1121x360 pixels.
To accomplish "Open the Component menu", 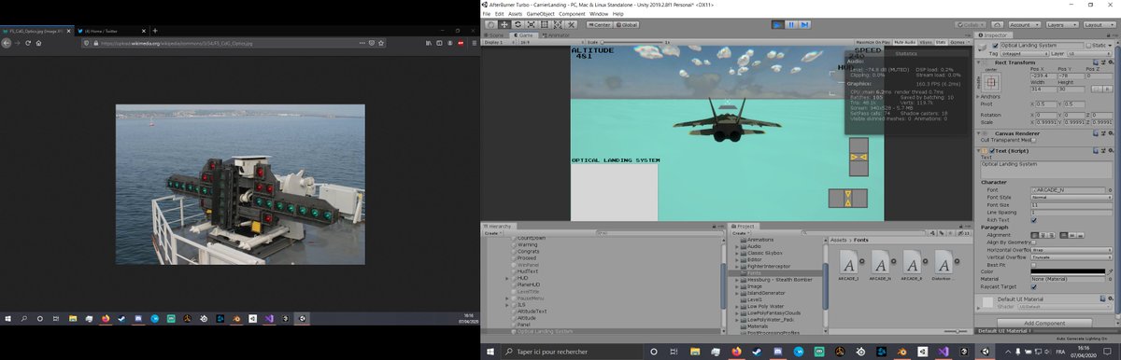I will 572,14.
